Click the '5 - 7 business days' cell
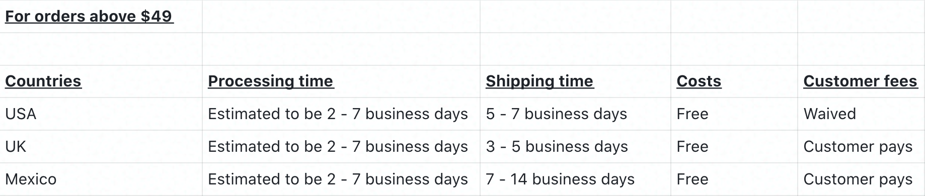 [575, 114]
